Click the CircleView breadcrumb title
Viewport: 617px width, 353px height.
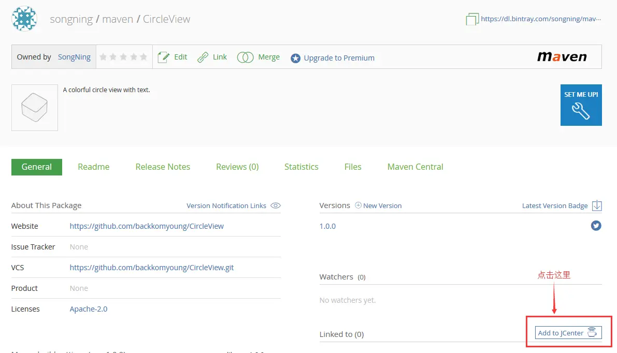click(x=166, y=19)
